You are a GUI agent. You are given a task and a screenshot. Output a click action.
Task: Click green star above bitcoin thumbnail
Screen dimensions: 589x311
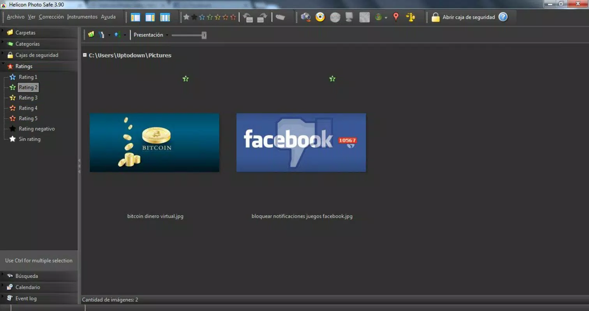[185, 79]
